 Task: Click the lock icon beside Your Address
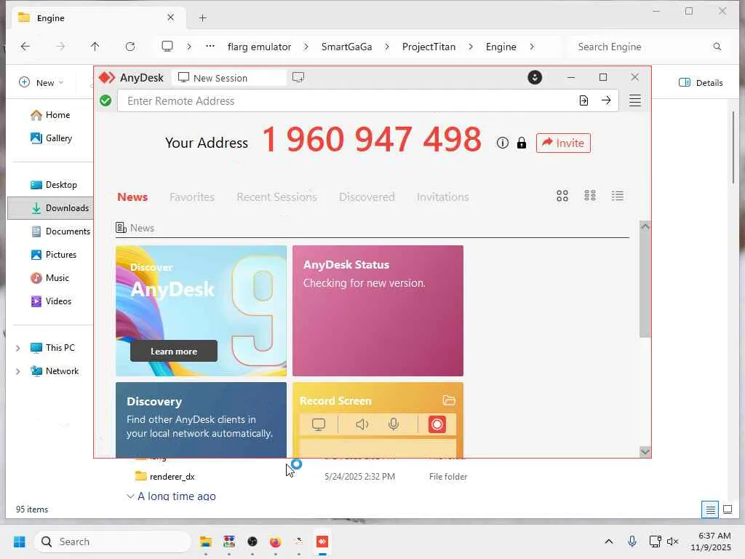tap(521, 143)
